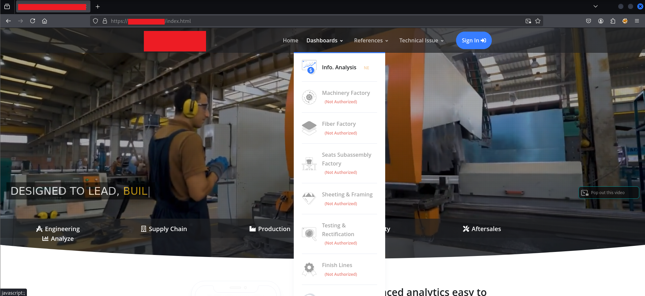645x296 pixels.
Task: Click the Engineering user icon
Action: (x=39, y=229)
